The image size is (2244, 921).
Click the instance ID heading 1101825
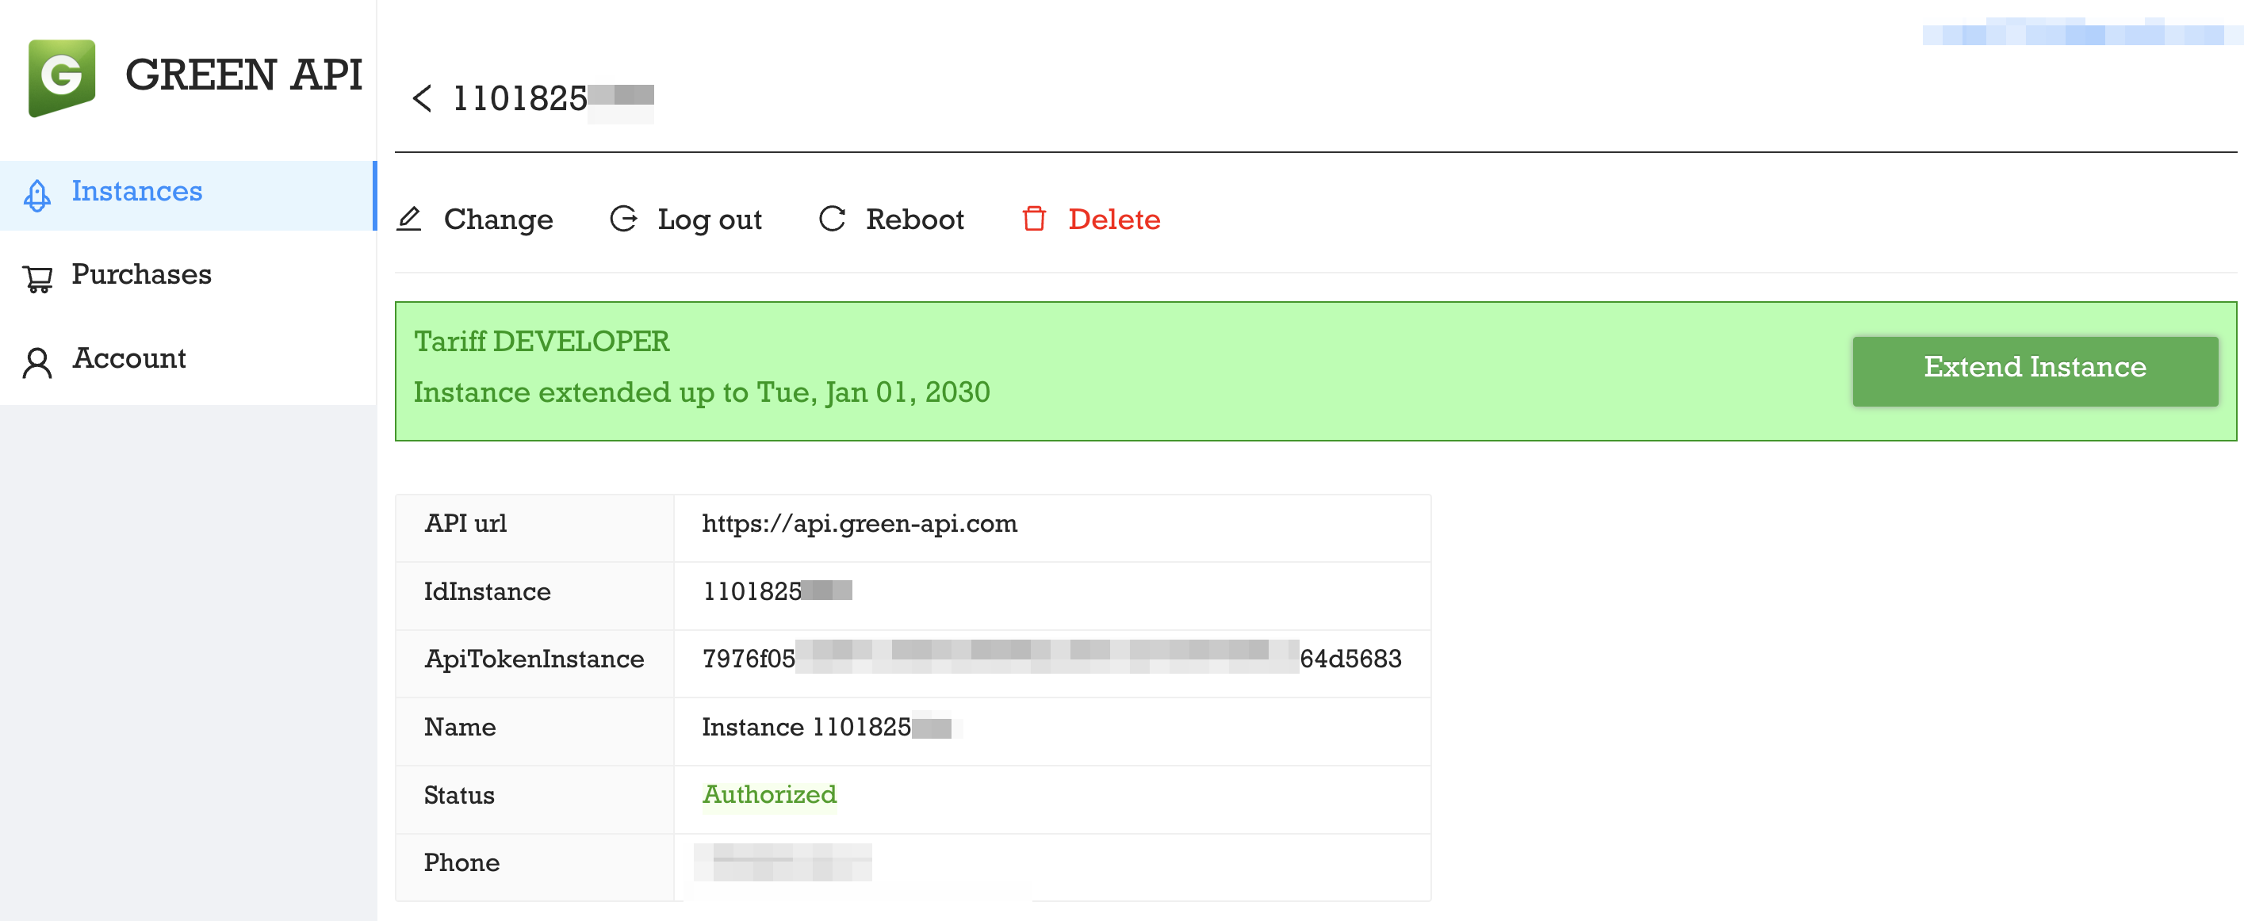click(x=553, y=100)
